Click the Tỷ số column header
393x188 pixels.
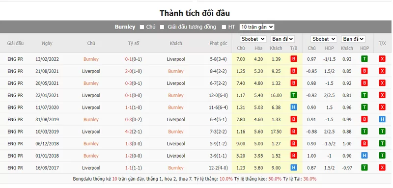(133, 43)
